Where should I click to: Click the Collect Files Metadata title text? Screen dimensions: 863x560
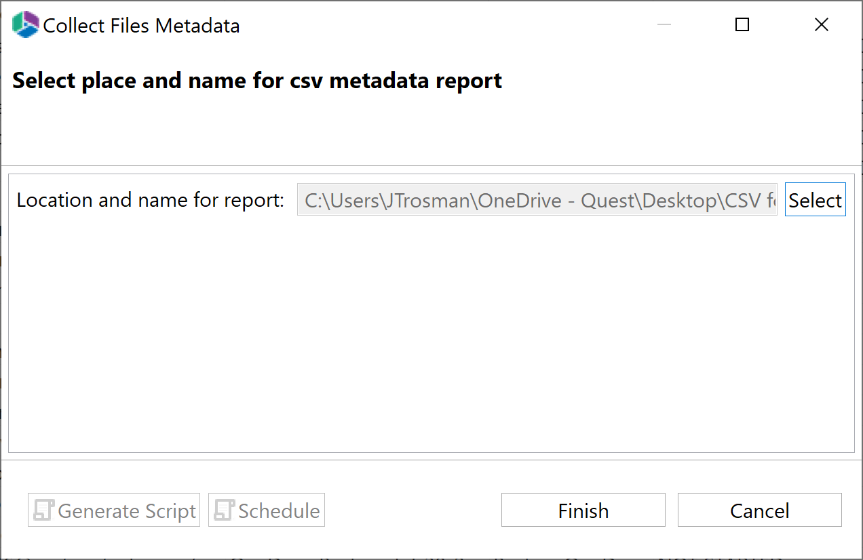point(141,25)
